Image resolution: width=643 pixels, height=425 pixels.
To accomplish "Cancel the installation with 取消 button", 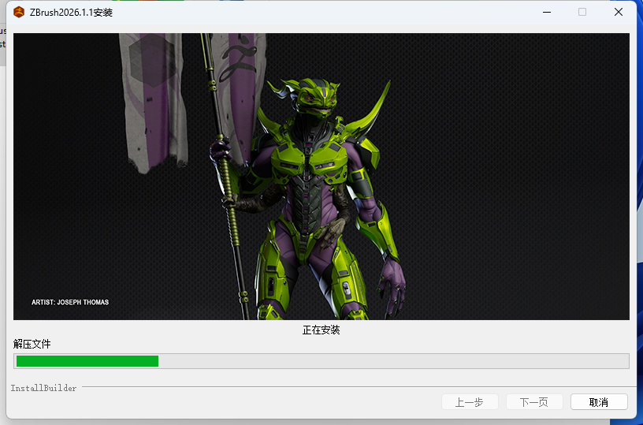I will (599, 402).
